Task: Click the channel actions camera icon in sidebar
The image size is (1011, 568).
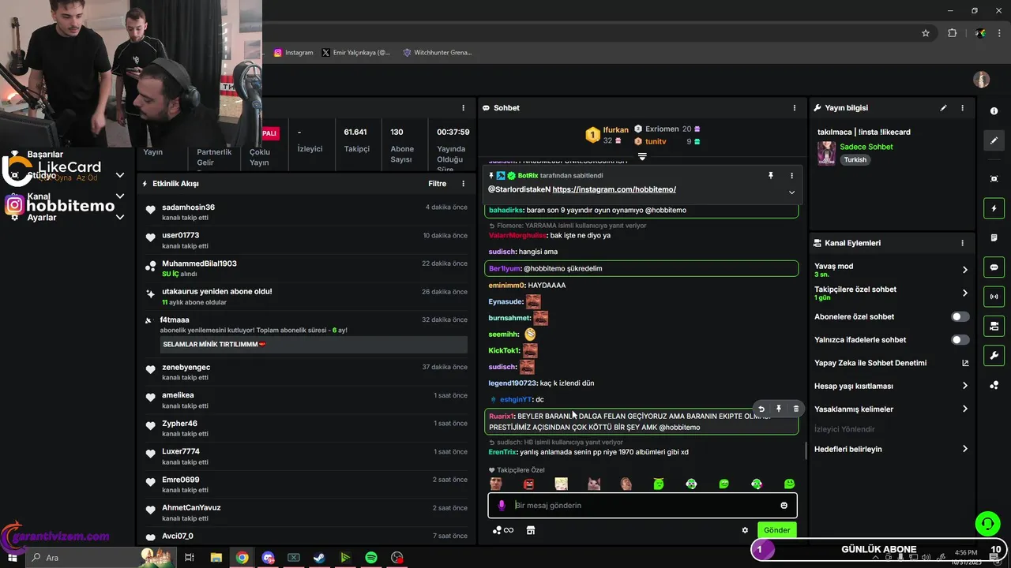Action: coord(994,326)
